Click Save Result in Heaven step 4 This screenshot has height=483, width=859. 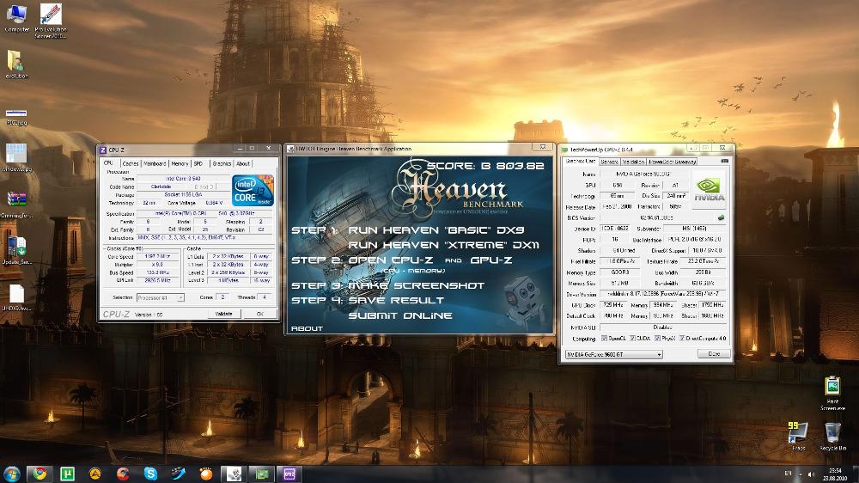[396, 301]
